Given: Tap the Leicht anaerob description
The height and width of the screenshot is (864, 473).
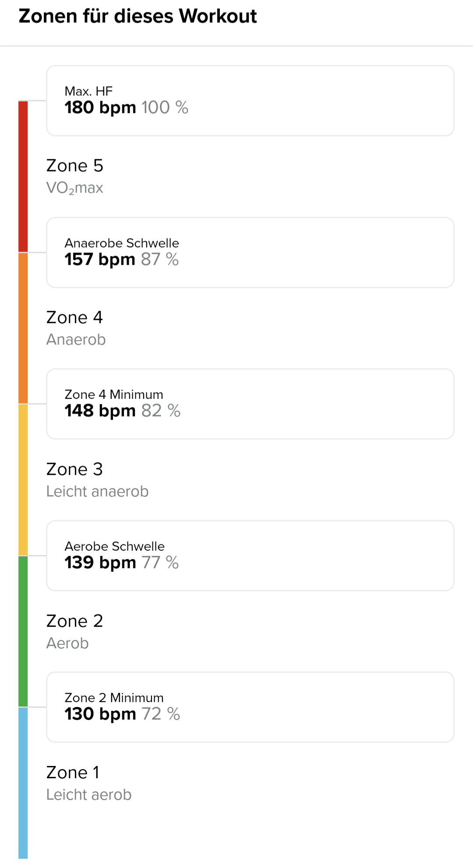Looking at the screenshot, I should pyautogui.click(x=97, y=492).
